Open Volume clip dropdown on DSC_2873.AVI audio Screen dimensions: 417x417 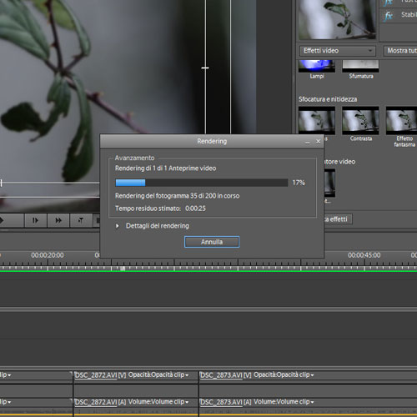click(x=312, y=402)
